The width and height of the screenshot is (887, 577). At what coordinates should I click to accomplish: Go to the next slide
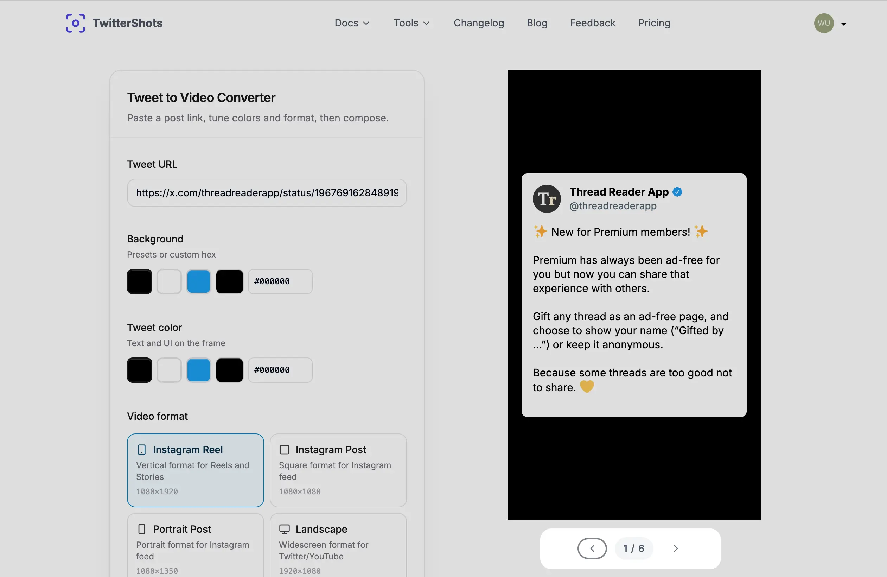[675, 548]
